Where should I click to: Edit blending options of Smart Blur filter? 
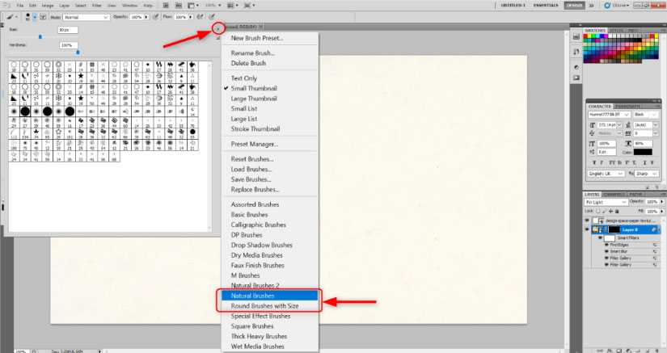point(655,251)
